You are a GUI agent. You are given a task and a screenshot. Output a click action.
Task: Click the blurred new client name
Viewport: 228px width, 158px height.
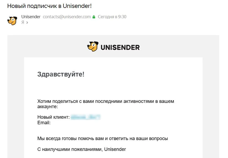[x=86, y=117]
